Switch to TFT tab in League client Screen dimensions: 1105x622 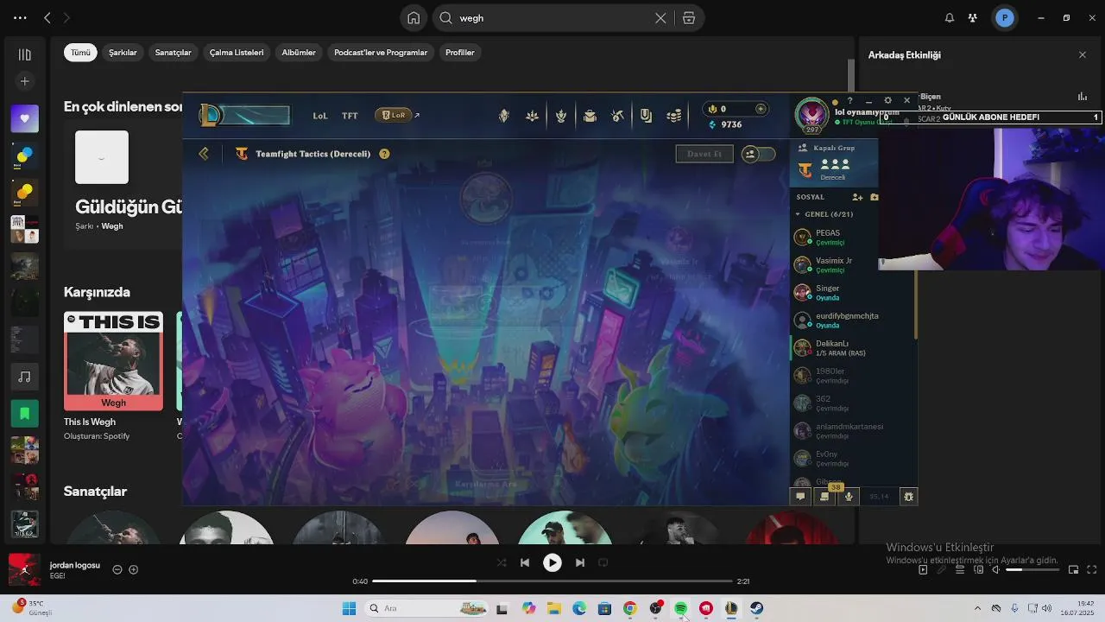tap(350, 116)
